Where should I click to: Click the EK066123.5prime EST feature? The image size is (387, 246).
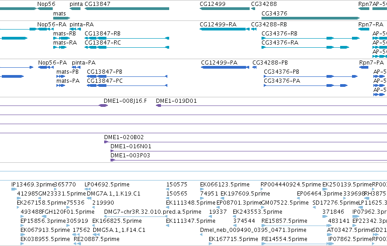(x=202, y=189)
